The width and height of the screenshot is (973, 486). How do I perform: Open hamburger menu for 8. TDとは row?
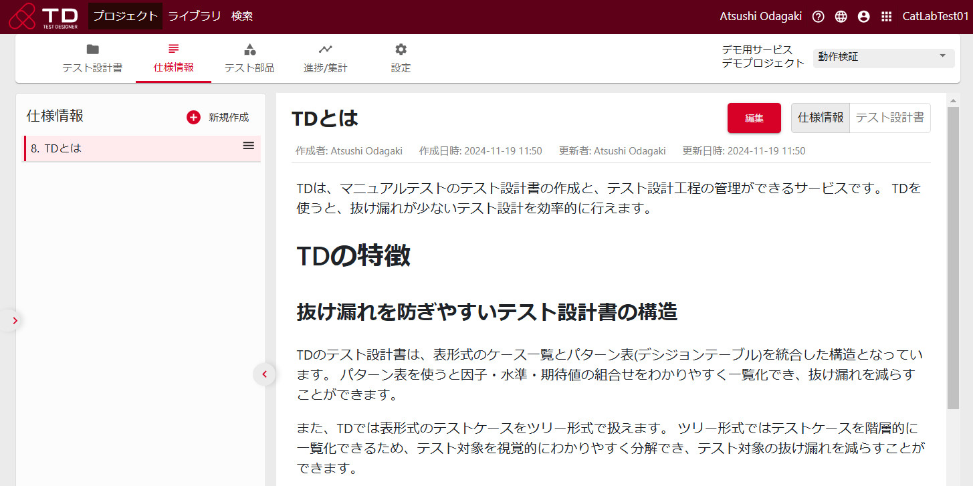click(x=248, y=146)
